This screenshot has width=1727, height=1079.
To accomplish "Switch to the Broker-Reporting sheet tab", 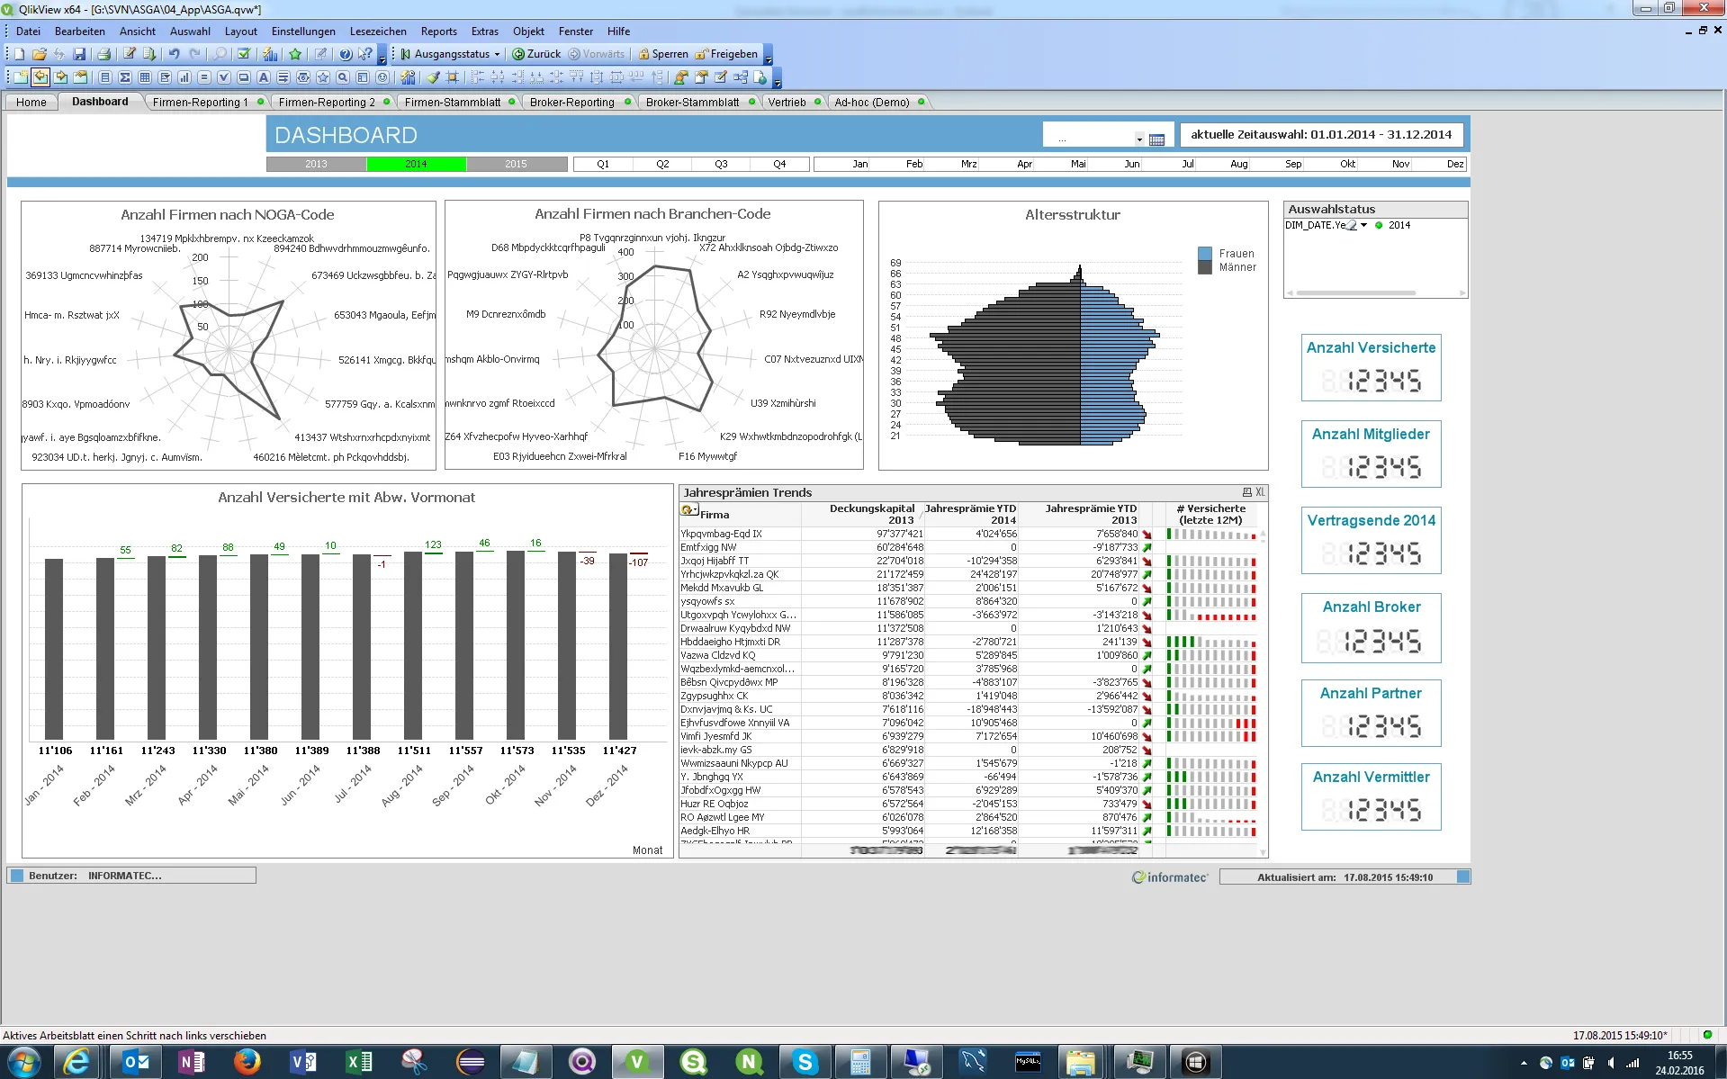I will [572, 102].
